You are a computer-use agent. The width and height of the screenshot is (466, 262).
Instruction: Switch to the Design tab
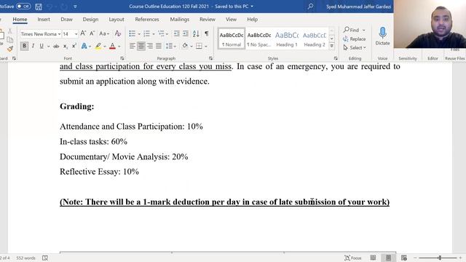point(90,20)
